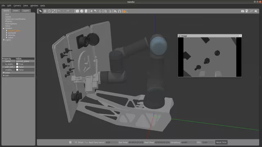Expand the Lights tree node
The image size is (262, 147).
(4, 40)
